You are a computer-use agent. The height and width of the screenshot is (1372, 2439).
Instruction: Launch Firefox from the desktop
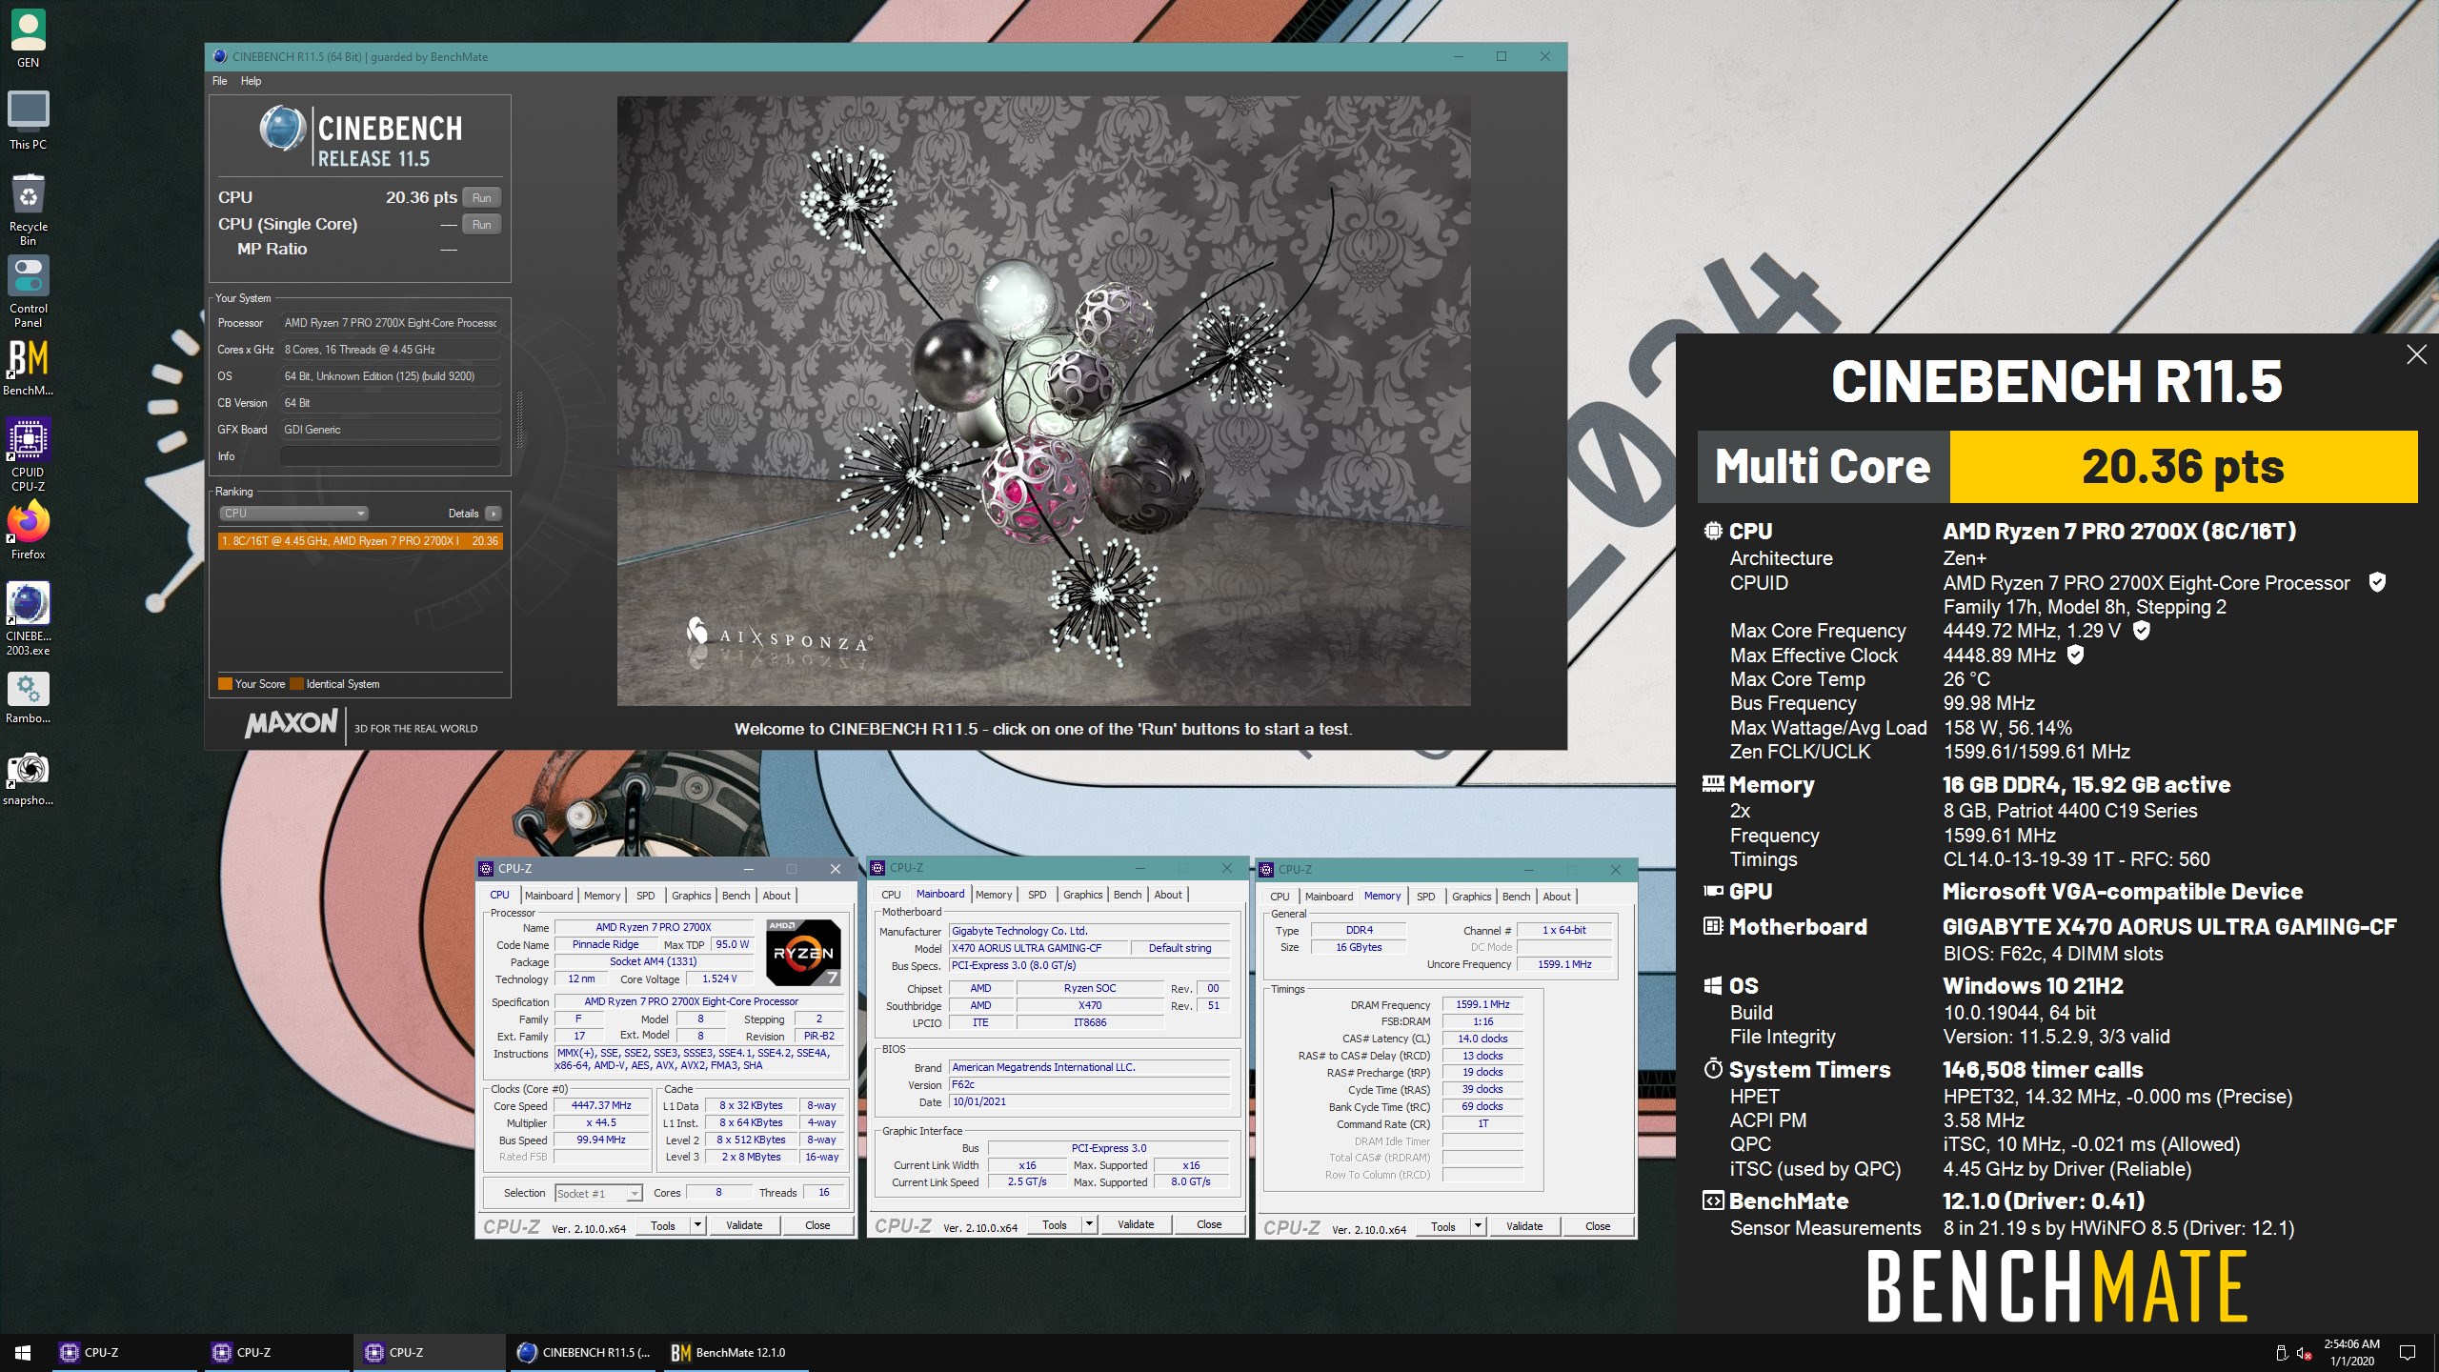click(28, 531)
